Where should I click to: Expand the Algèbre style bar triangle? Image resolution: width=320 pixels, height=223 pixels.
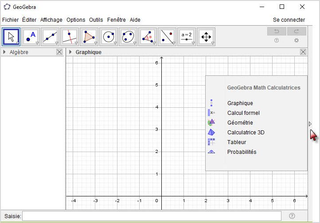click(x=4, y=52)
